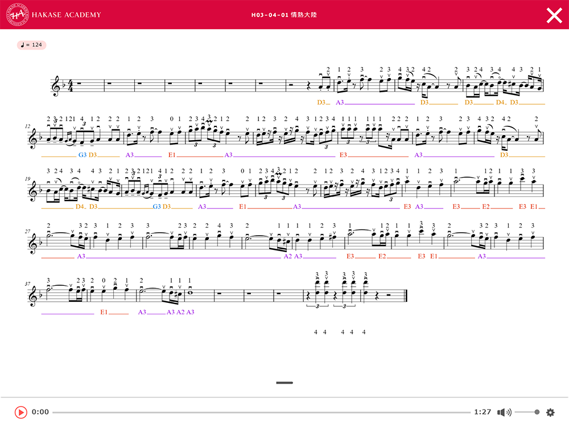569x427 pixels.
Task: Click the tempo 124 badge
Action: coord(31,45)
